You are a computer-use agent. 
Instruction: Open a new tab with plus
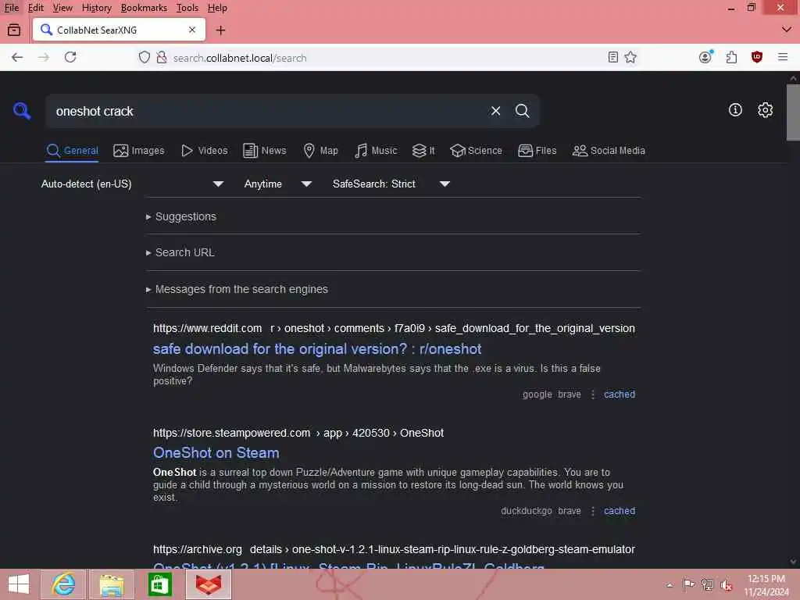coord(220,30)
